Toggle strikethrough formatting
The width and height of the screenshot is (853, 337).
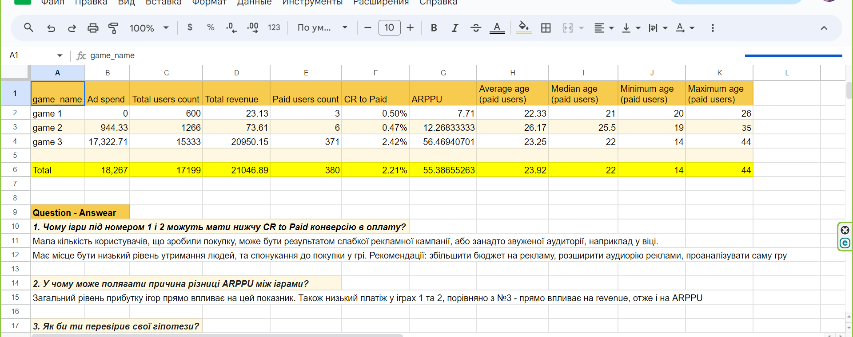click(475, 28)
